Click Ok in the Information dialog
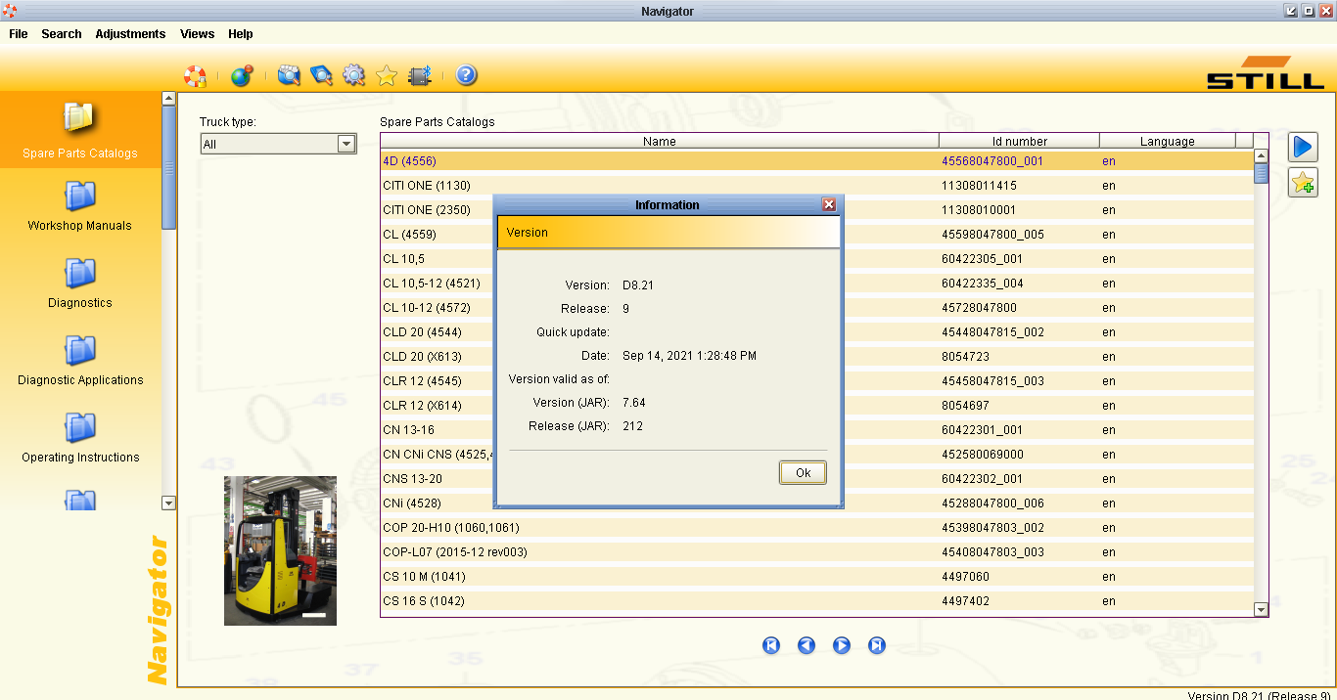 pos(803,472)
